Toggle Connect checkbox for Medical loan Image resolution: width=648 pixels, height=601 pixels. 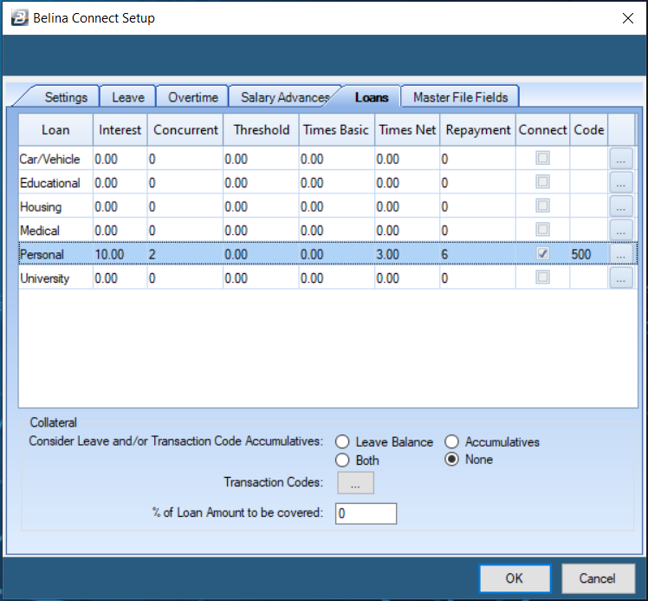click(542, 230)
